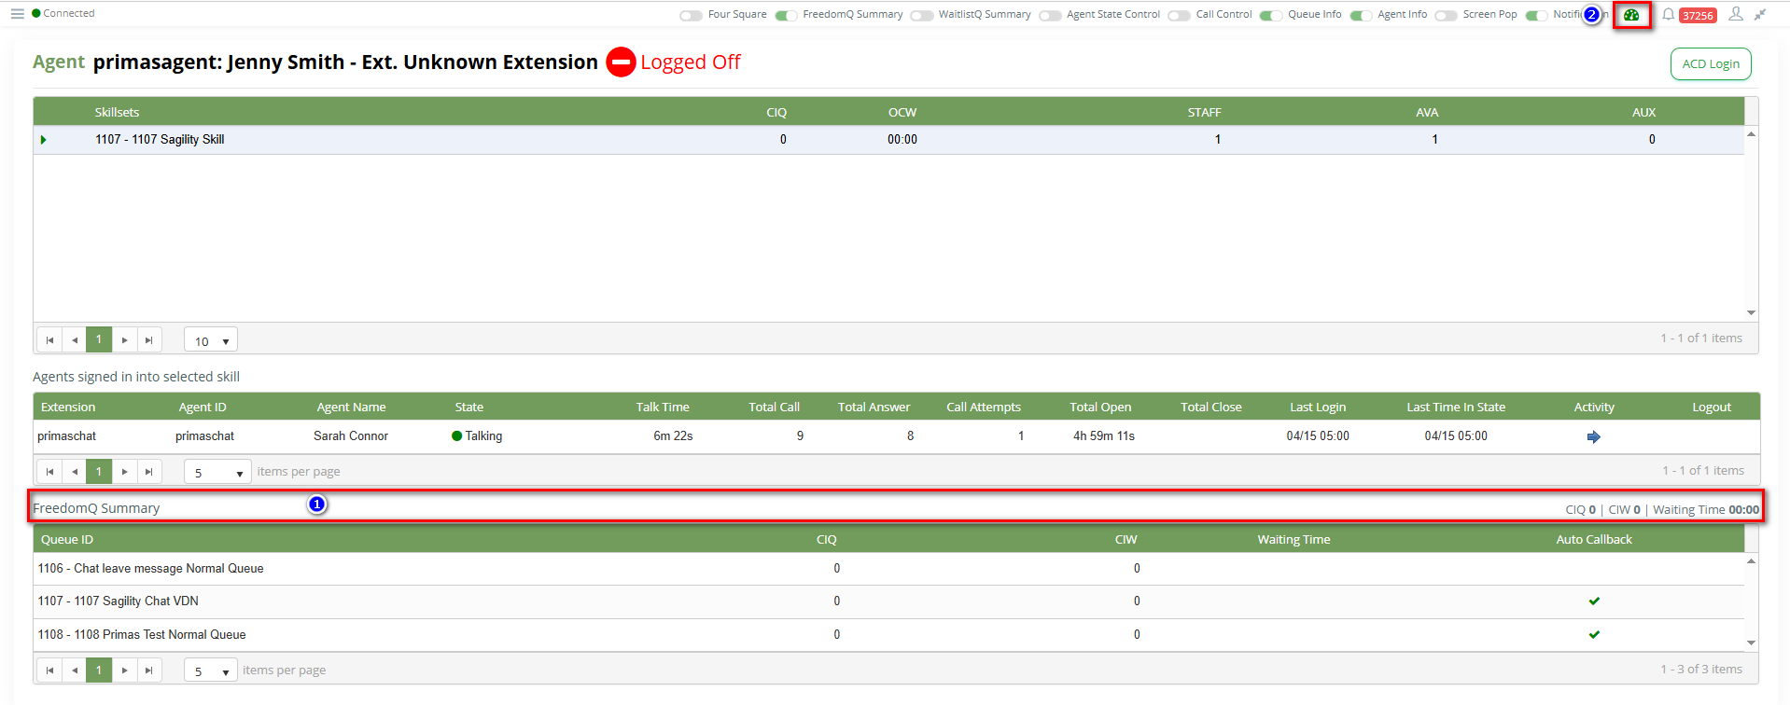The image size is (1790, 705).
Task: Click the dashboard gauge icon
Action: point(1631,15)
